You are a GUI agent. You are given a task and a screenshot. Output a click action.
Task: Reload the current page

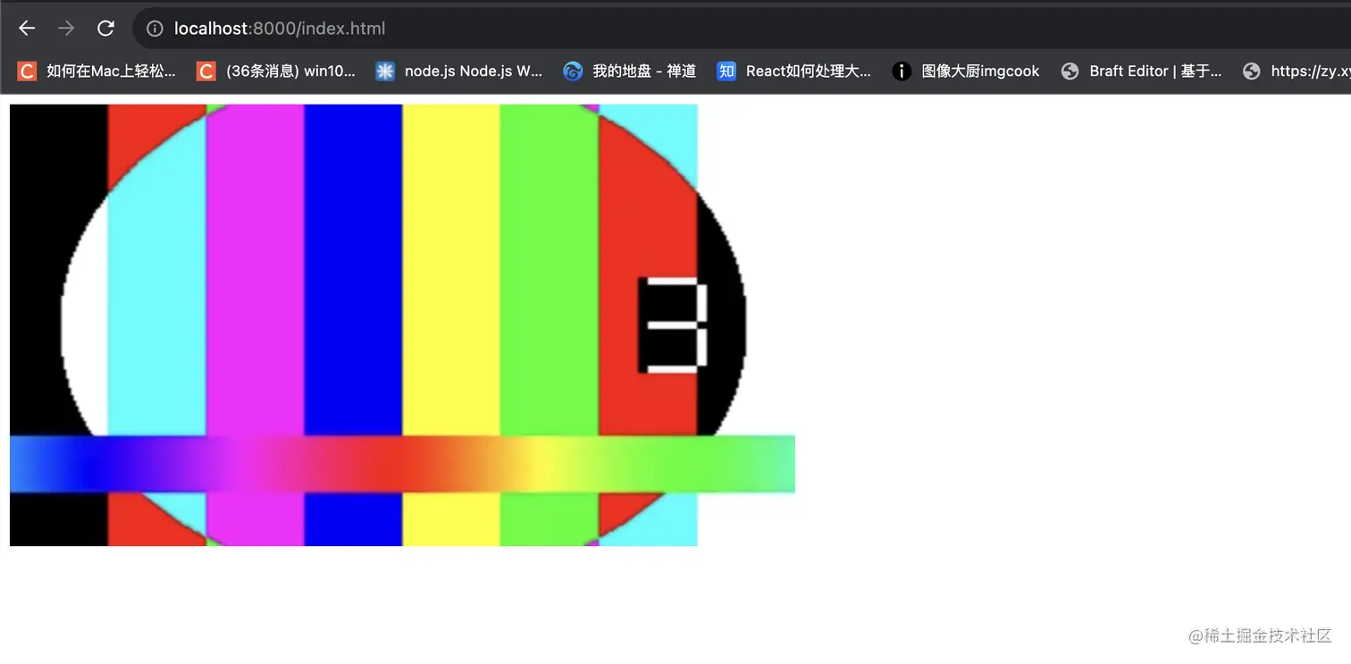click(105, 28)
